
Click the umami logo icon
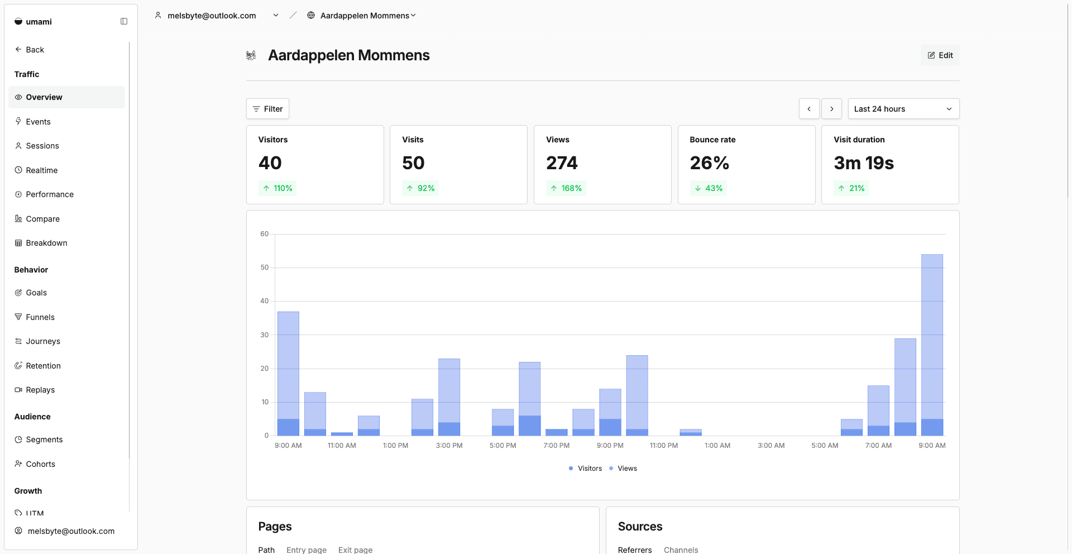(18, 21)
